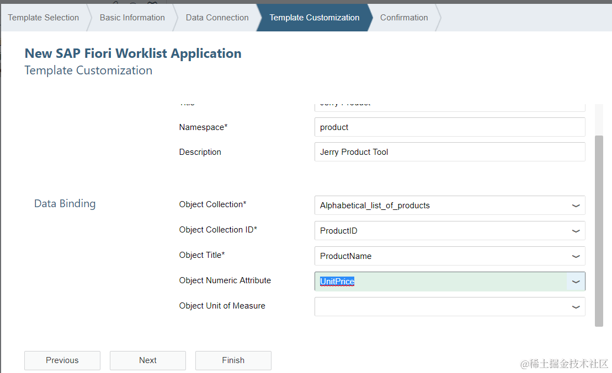Open the Object Numeric Attribute dropdown arrow
Image resolution: width=612 pixels, height=373 pixels.
coord(576,282)
